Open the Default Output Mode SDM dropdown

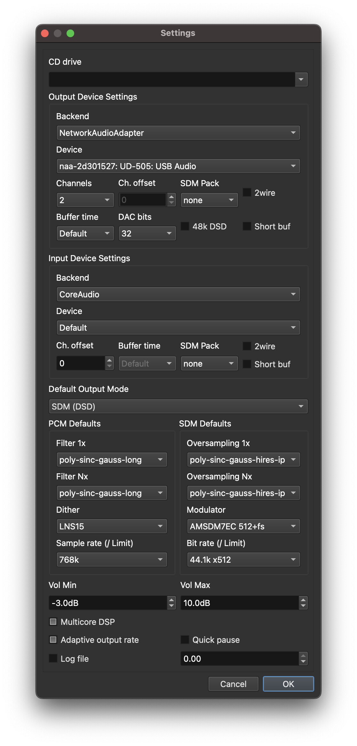[178, 406]
